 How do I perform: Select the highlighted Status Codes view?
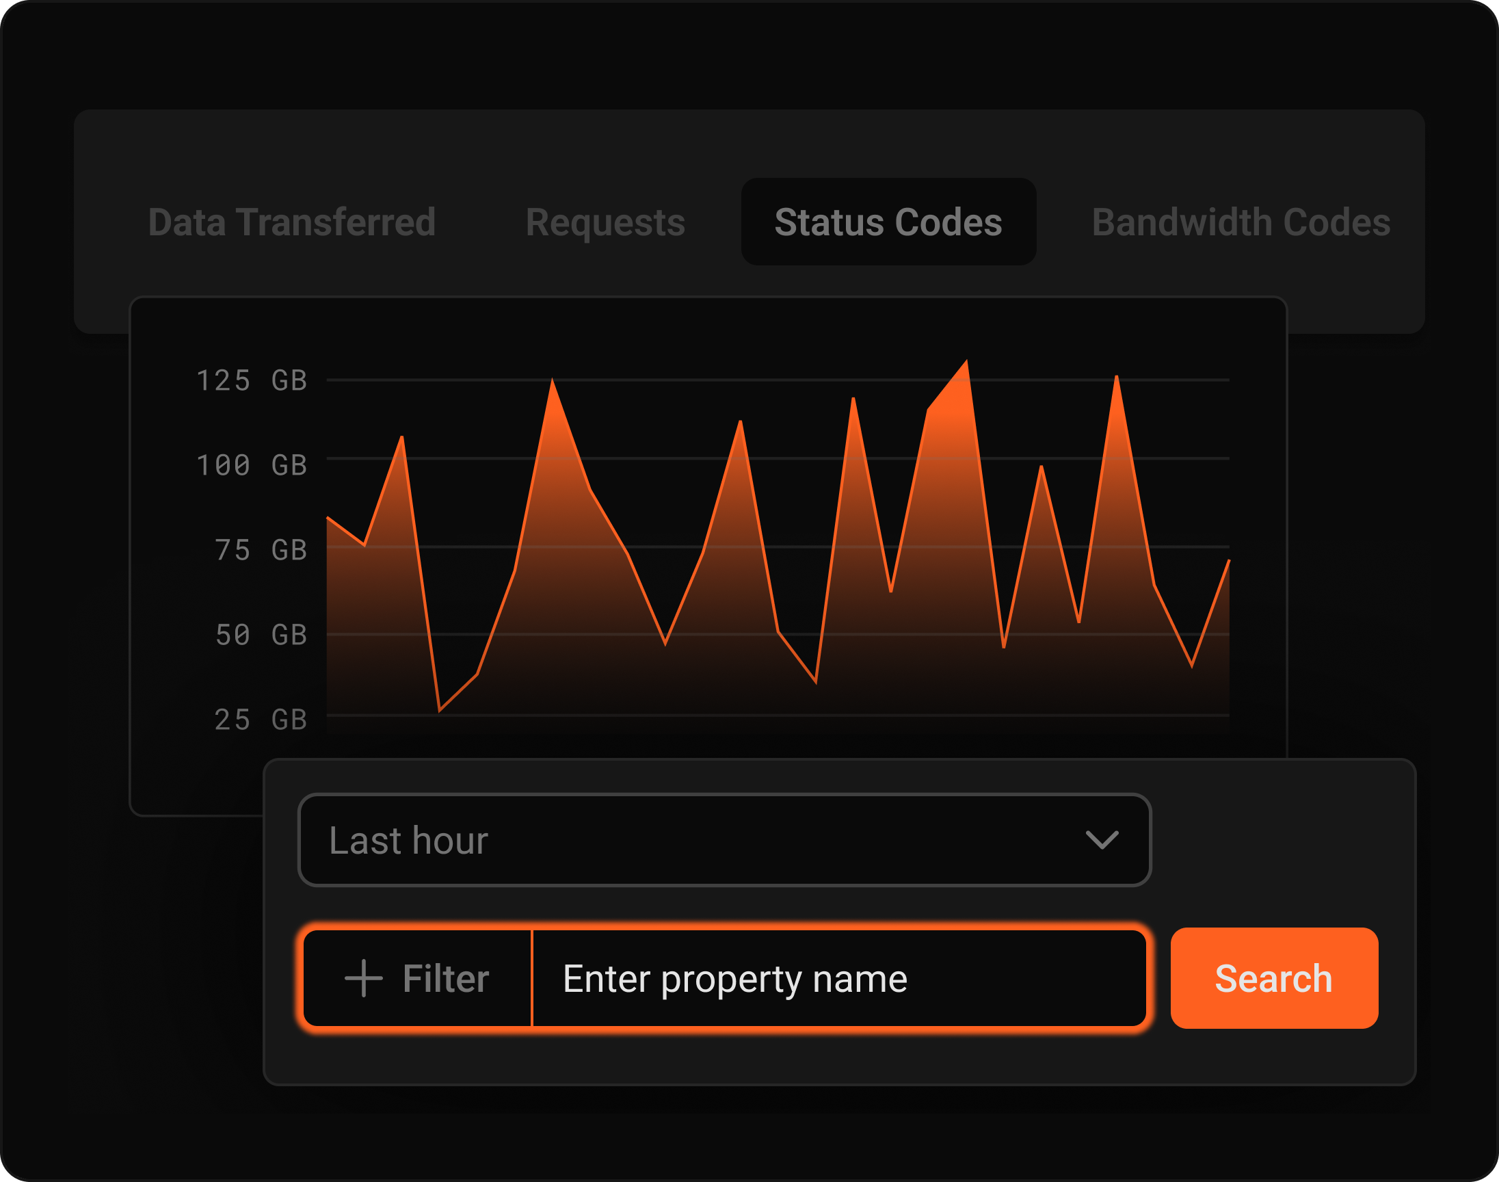pyautogui.click(x=888, y=222)
